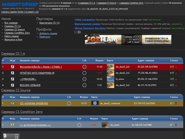Open the Серверы CS 1.6 menu link

[13, 26]
